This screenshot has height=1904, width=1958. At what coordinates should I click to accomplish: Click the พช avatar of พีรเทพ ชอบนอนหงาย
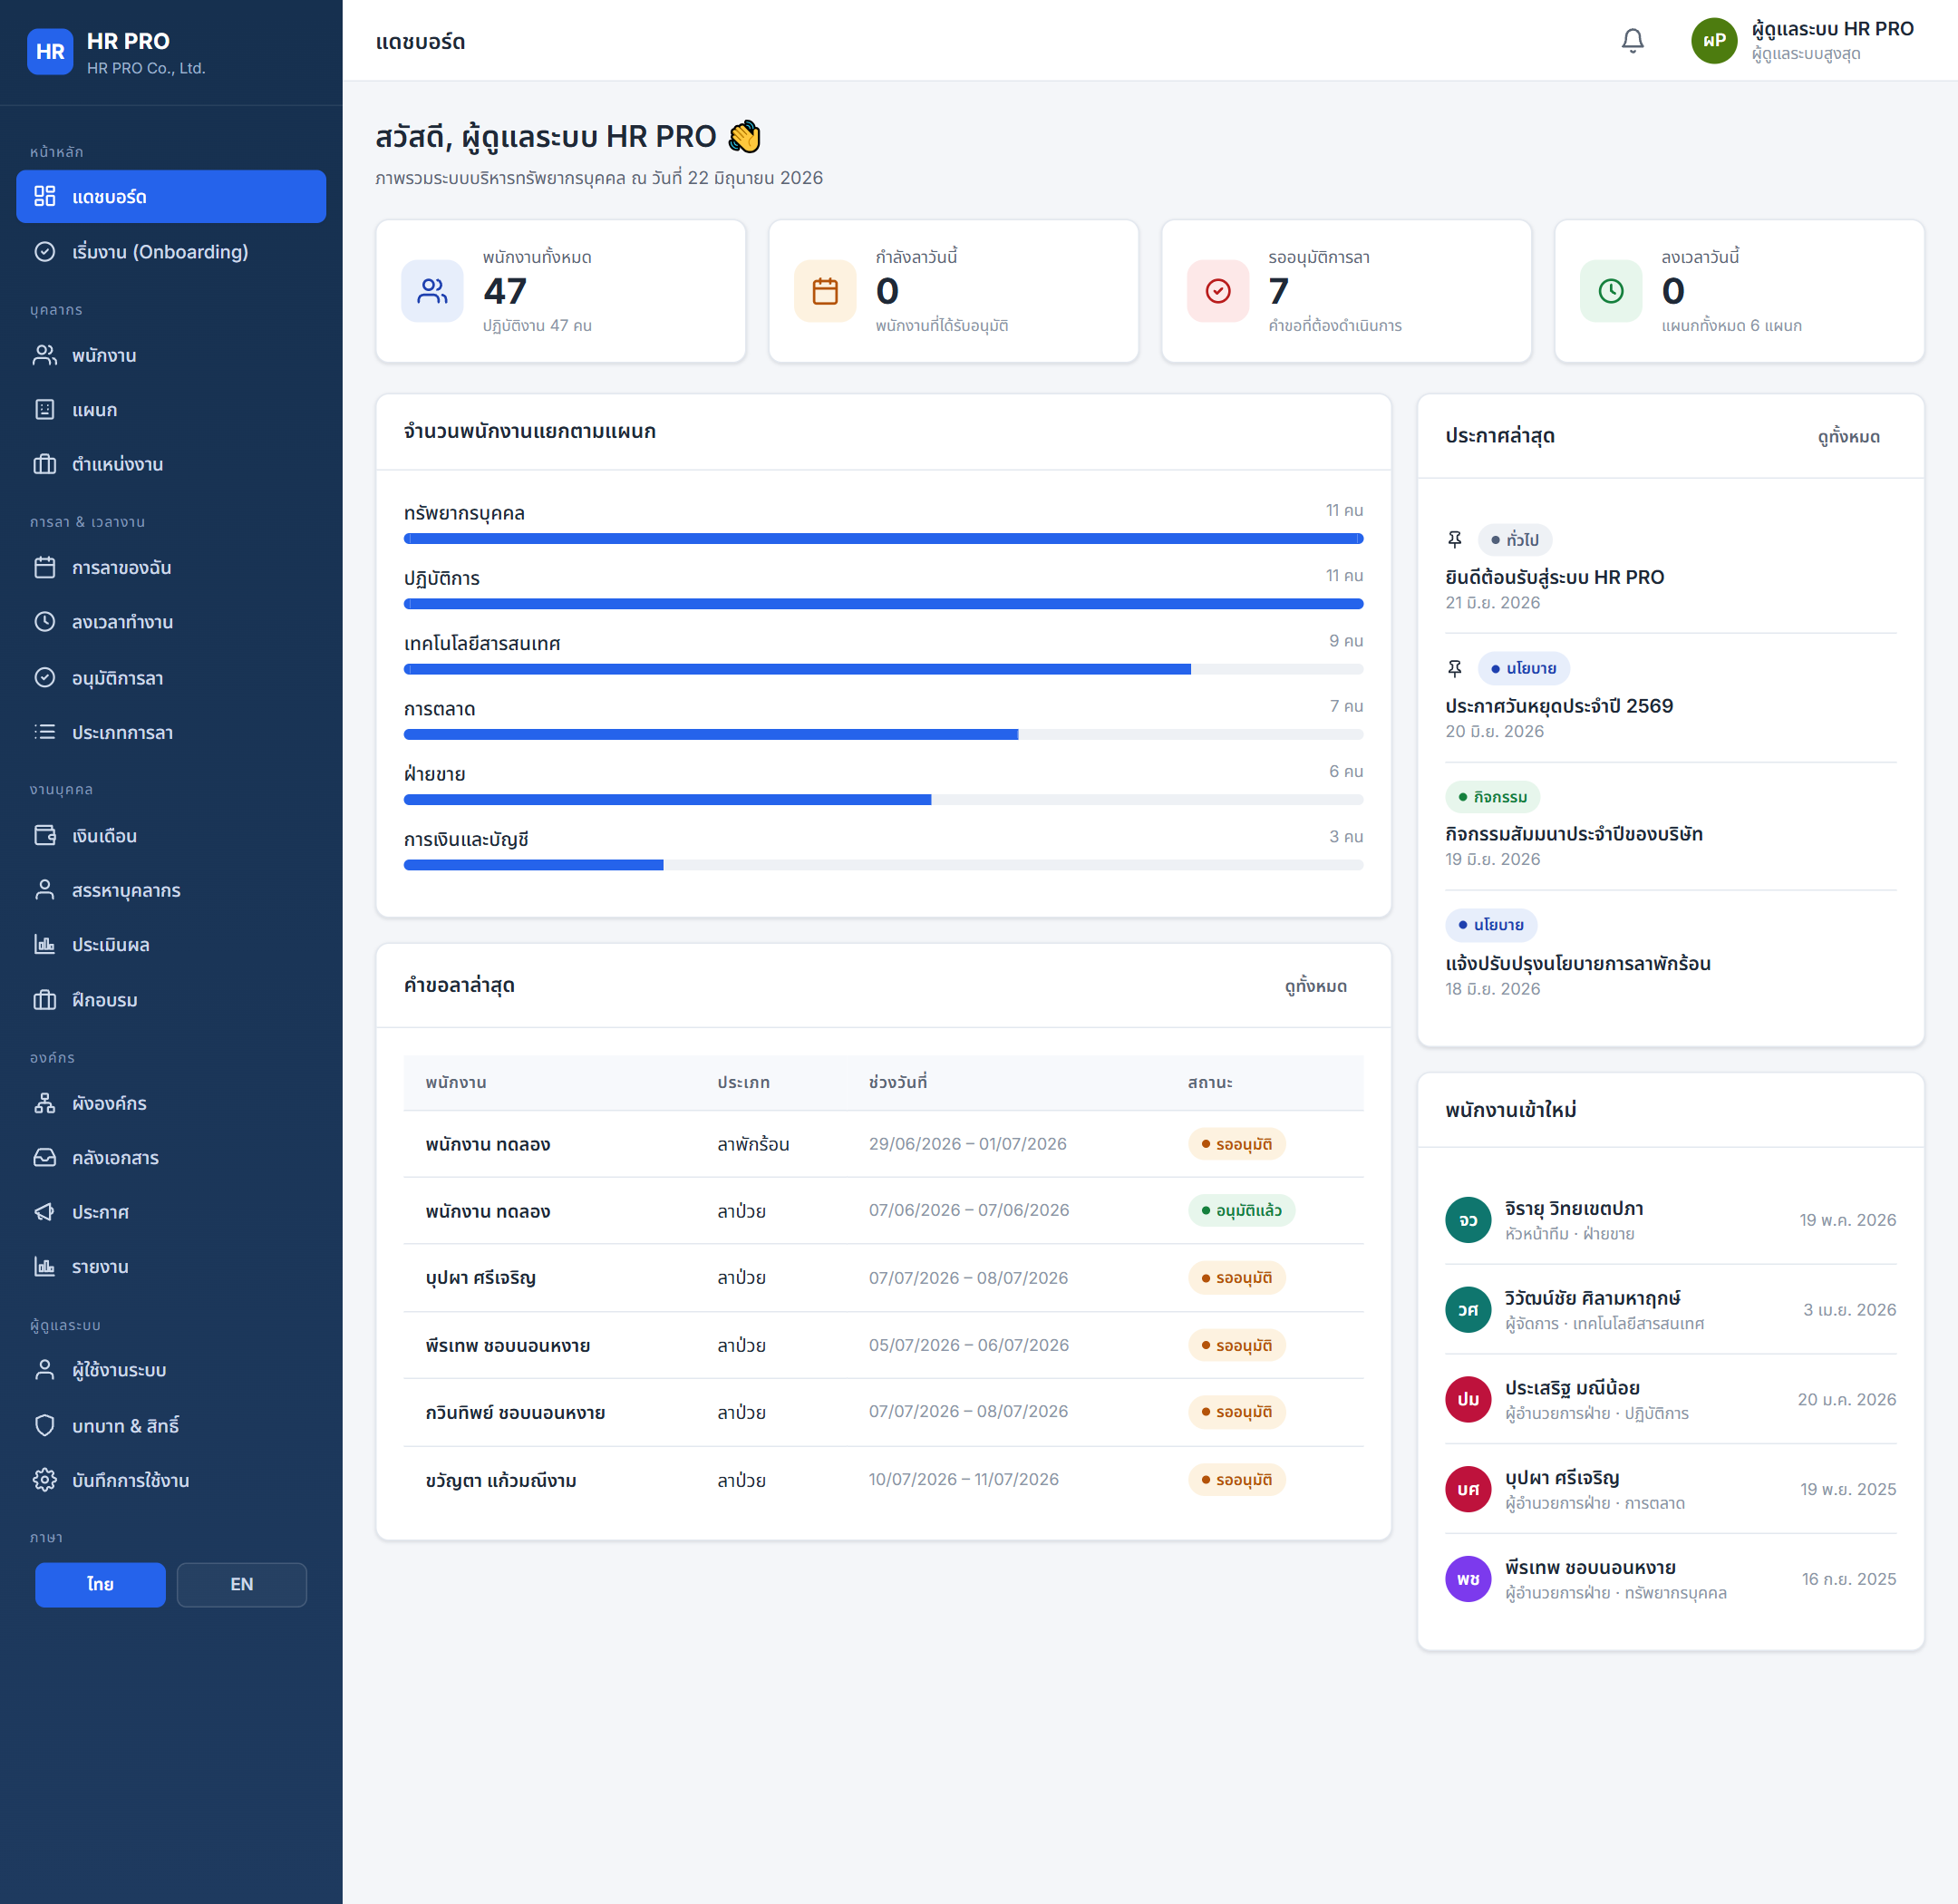(1468, 1579)
